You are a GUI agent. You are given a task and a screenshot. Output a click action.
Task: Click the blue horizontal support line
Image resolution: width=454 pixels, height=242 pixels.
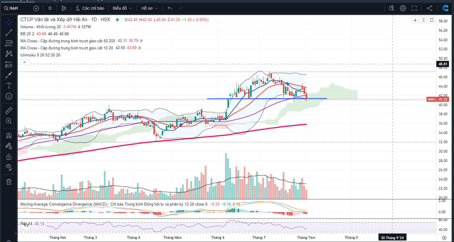pyautogui.click(x=267, y=99)
